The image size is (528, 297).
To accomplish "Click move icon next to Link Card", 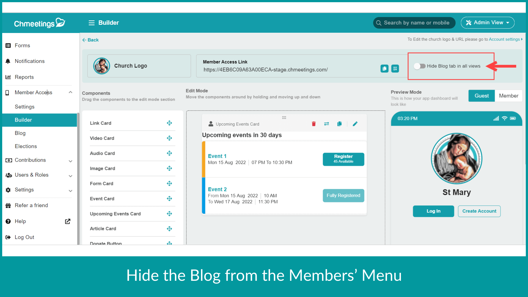I will (169, 123).
